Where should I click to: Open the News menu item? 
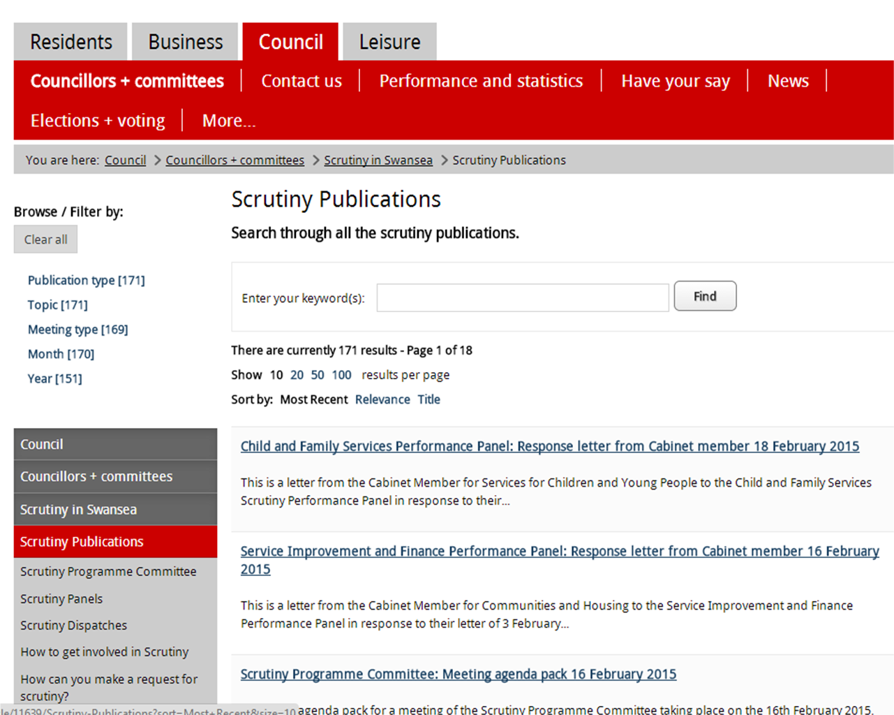788,81
